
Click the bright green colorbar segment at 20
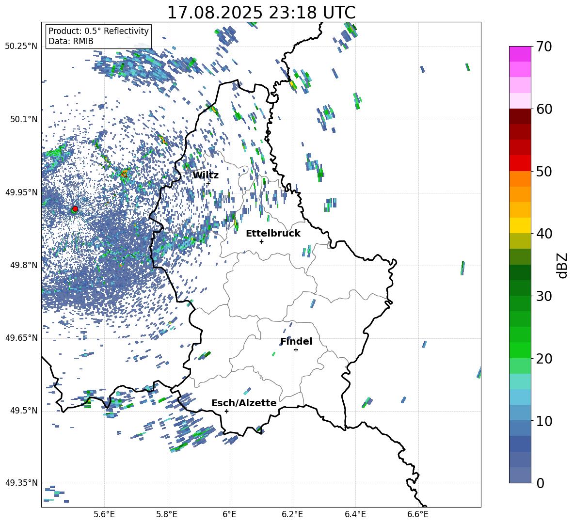click(x=520, y=350)
